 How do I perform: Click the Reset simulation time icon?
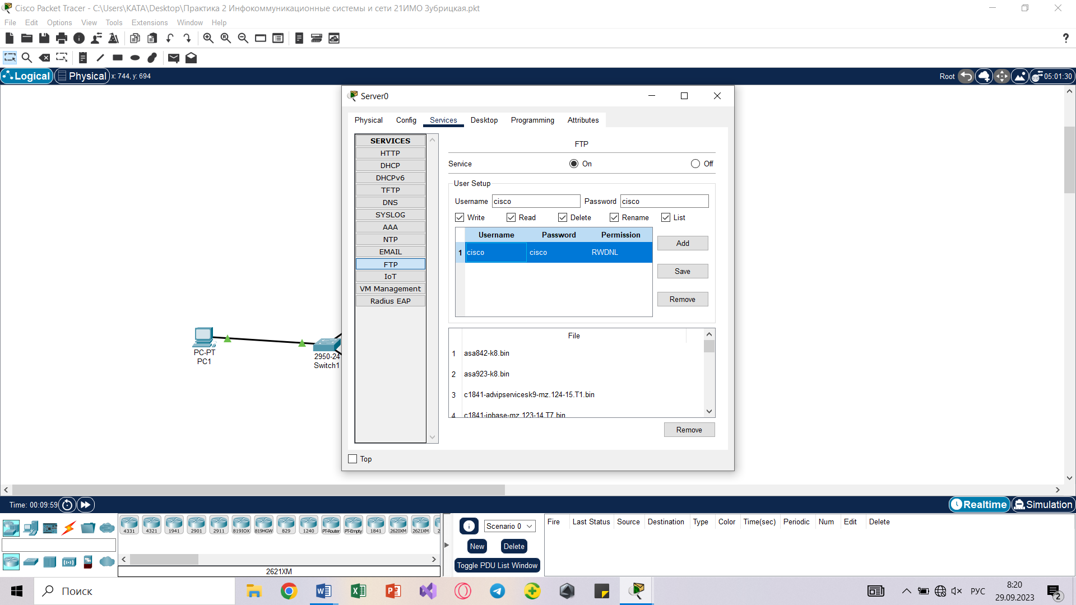[67, 505]
